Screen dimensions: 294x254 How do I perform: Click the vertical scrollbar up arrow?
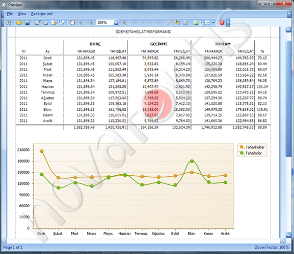pos(288,29)
